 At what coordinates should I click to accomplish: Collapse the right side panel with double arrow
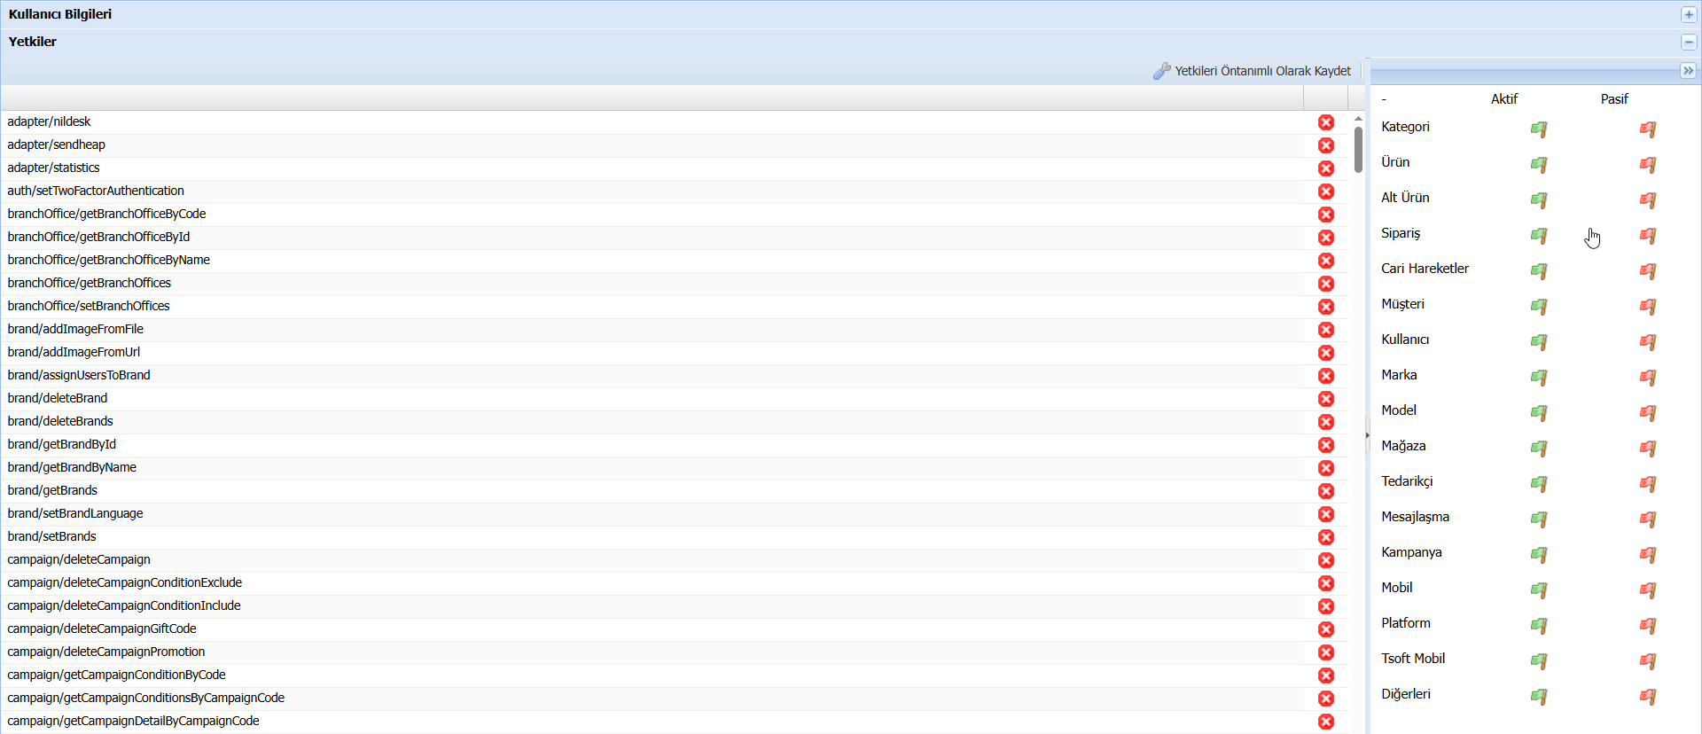[x=1688, y=71]
